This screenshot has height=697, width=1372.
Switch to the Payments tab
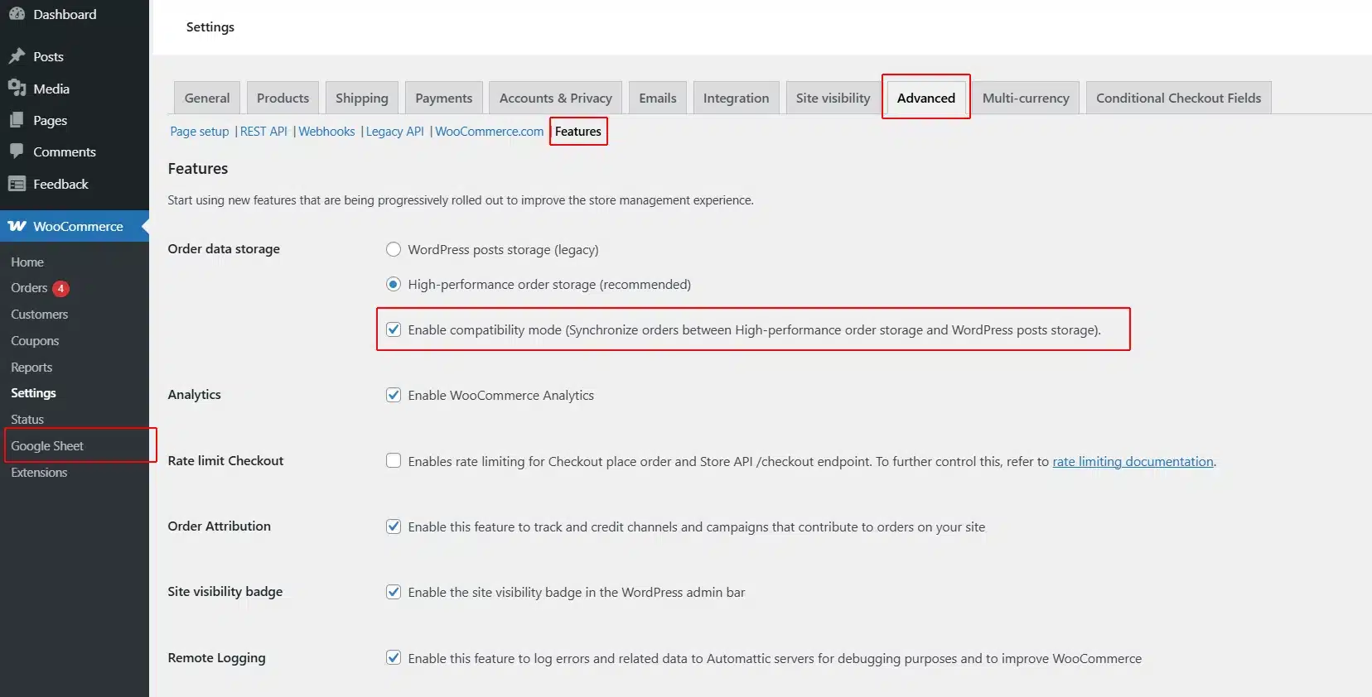(x=443, y=98)
